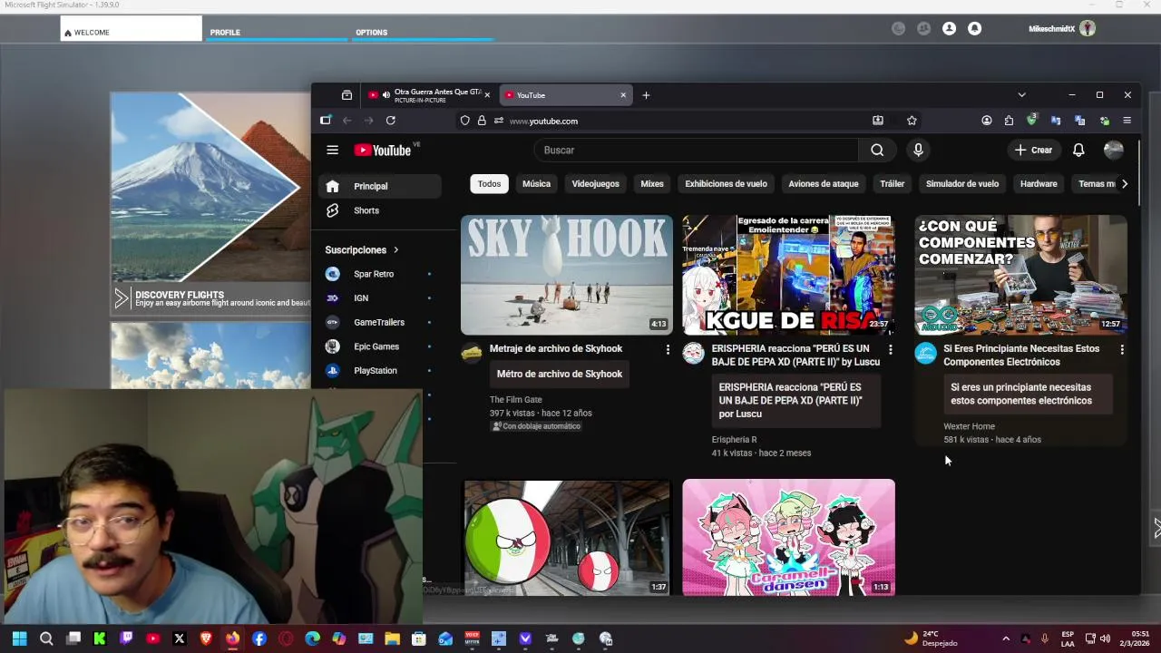This screenshot has height=653, width=1161.
Task: Open a new browser tab with plus
Action: click(646, 95)
